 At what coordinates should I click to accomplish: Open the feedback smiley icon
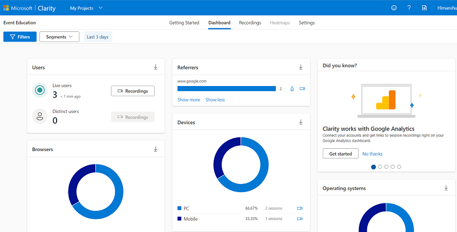(x=394, y=8)
